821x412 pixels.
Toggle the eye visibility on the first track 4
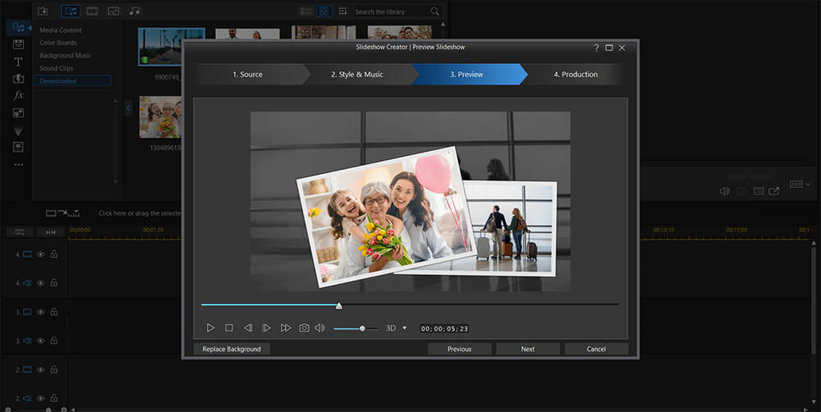tap(40, 254)
